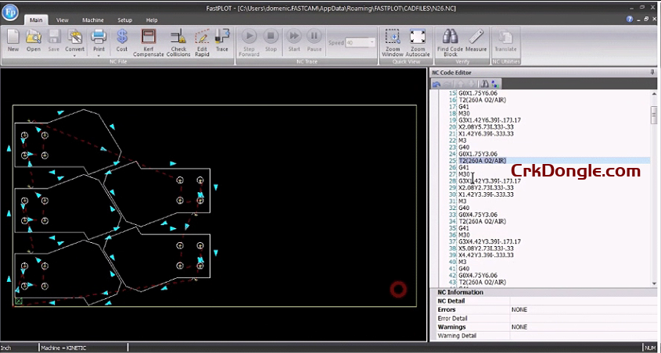Open an NC file with Open icon
This screenshot has height=353, width=661.
34,37
